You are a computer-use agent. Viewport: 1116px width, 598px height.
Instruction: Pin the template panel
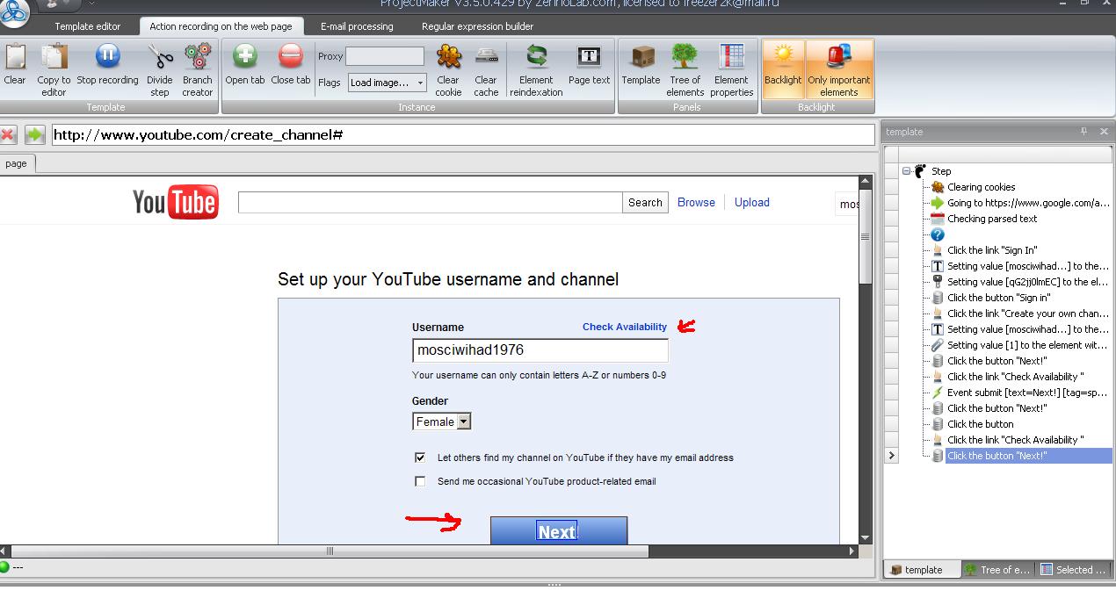point(1084,132)
